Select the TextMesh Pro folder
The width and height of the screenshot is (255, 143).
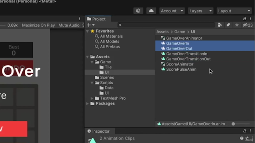click(113, 98)
